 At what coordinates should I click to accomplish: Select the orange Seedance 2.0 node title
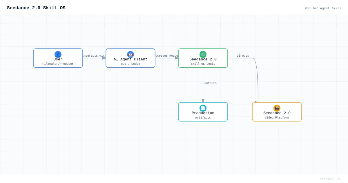[x=277, y=113]
